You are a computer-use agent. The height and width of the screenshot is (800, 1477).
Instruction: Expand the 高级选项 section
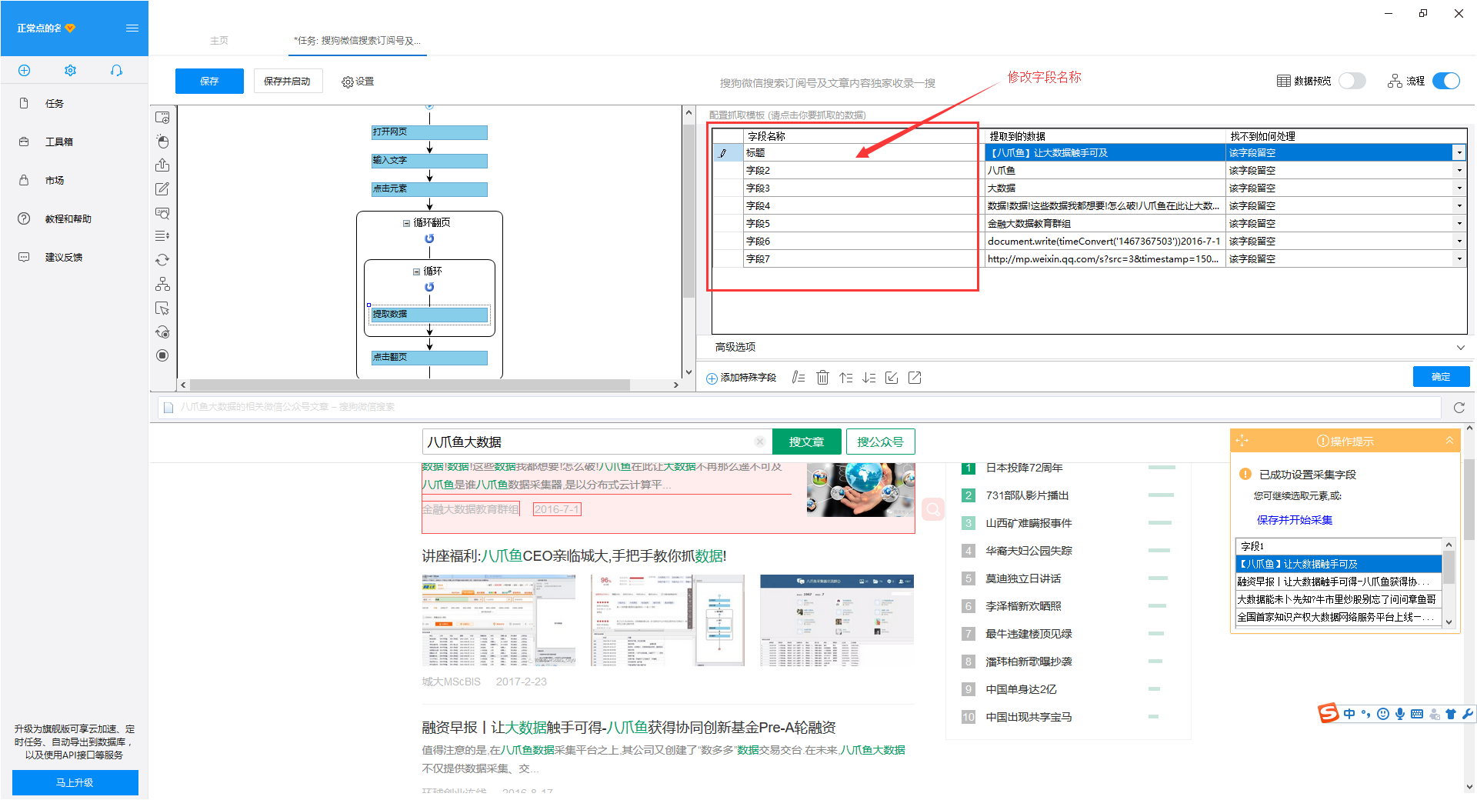point(1459,348)
